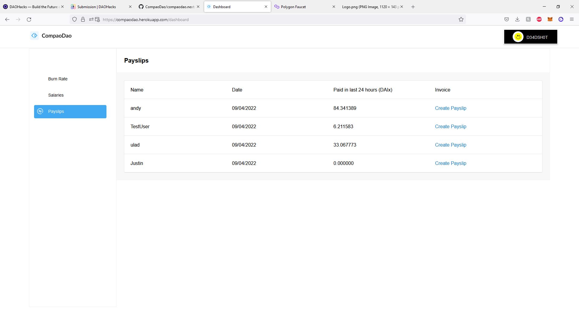The width and height of the screenshot is (579, 313).
Task: Click the CompaoDao brand name
Action: pyautogui.click(x=57, y=36)
